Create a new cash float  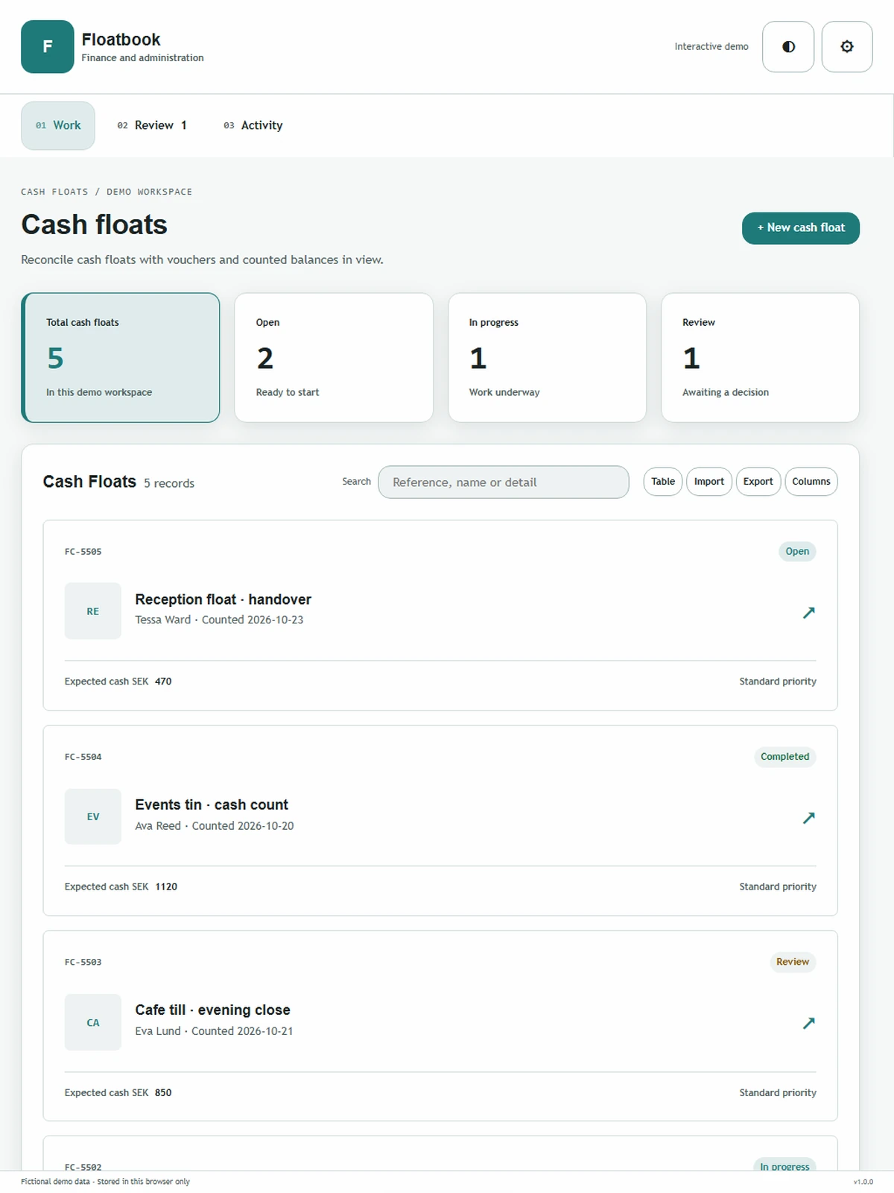801,227
